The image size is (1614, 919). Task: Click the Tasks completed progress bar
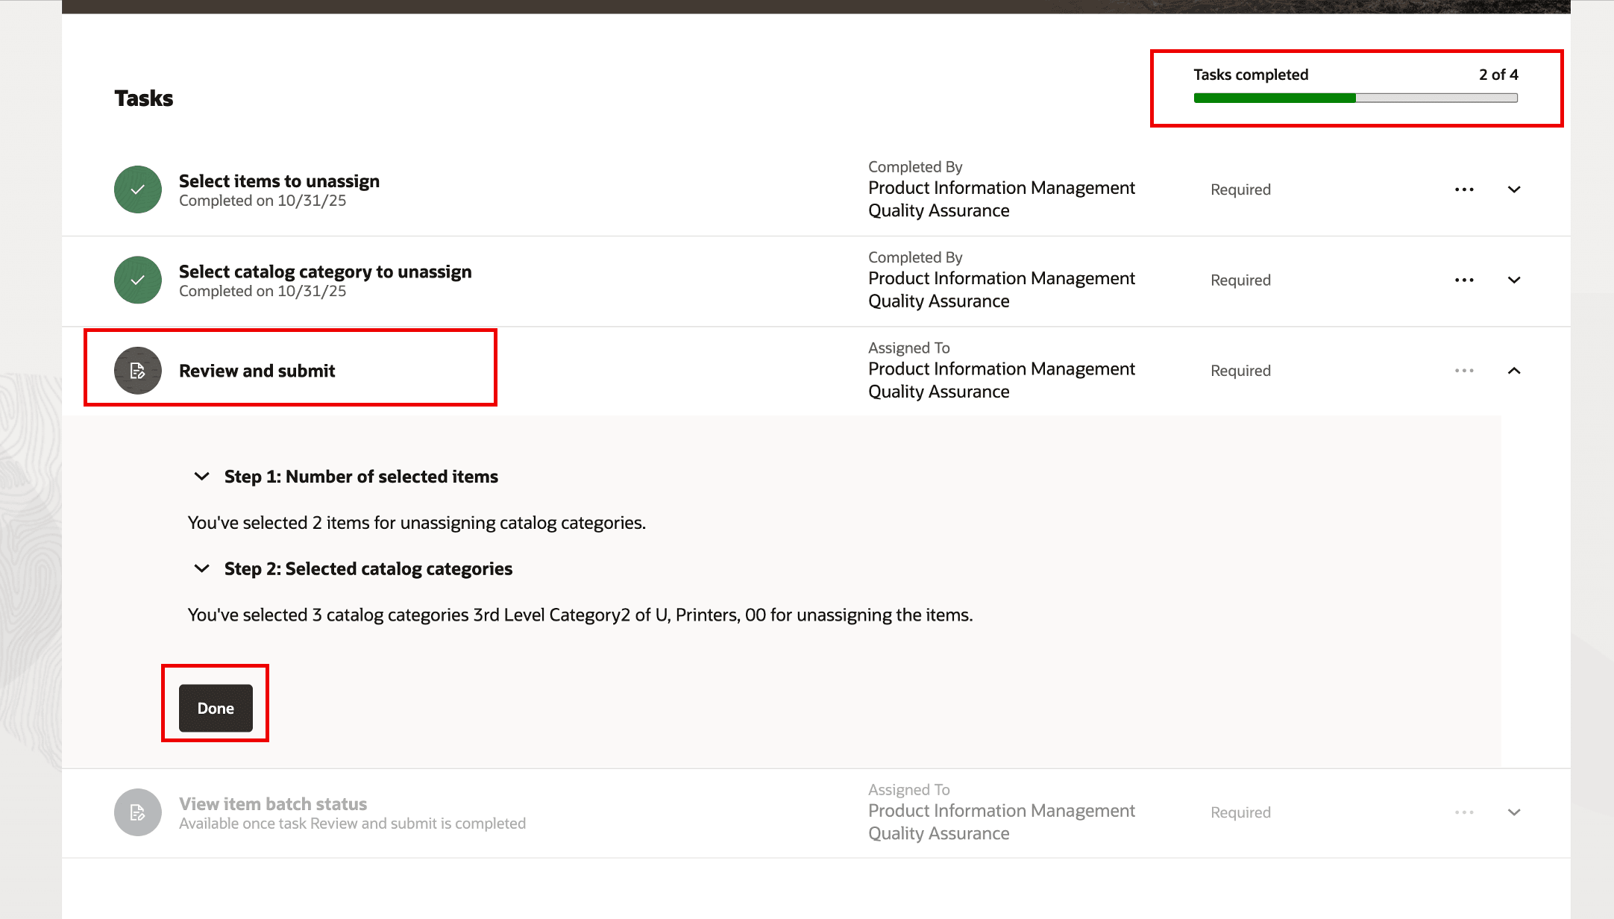pos(1355,97)
